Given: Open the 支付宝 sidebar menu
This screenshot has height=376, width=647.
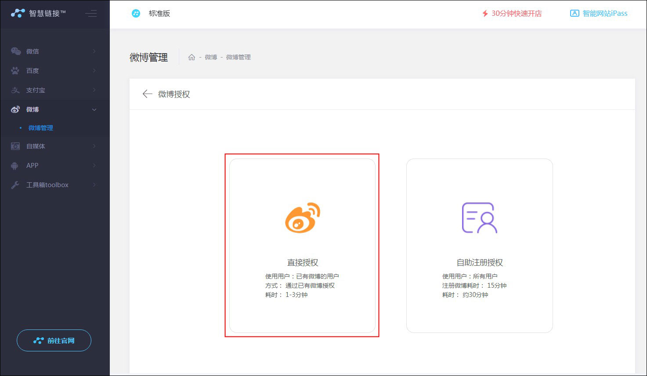Looking at the screenshot, I should point(55,90).
